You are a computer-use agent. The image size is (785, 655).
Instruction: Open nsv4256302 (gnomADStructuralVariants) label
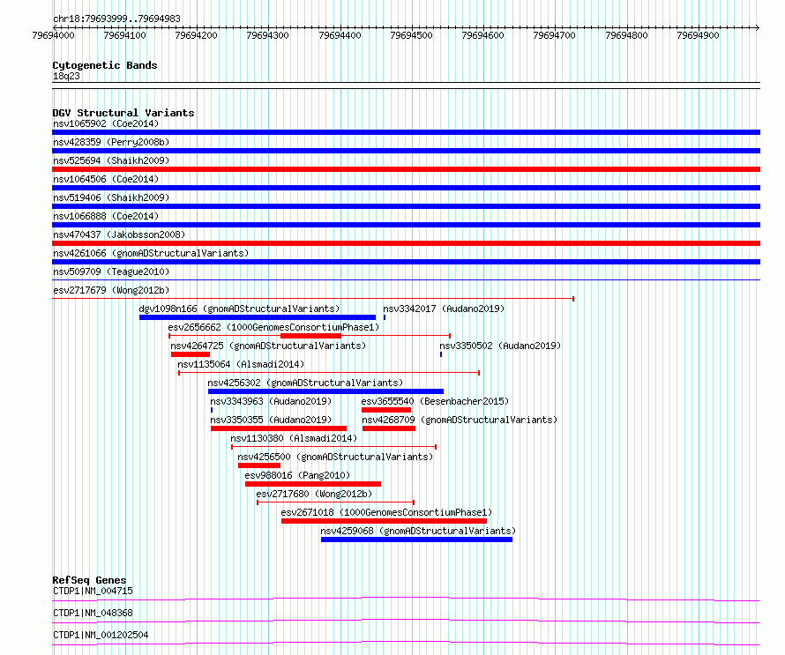click(x=305, y=383)
